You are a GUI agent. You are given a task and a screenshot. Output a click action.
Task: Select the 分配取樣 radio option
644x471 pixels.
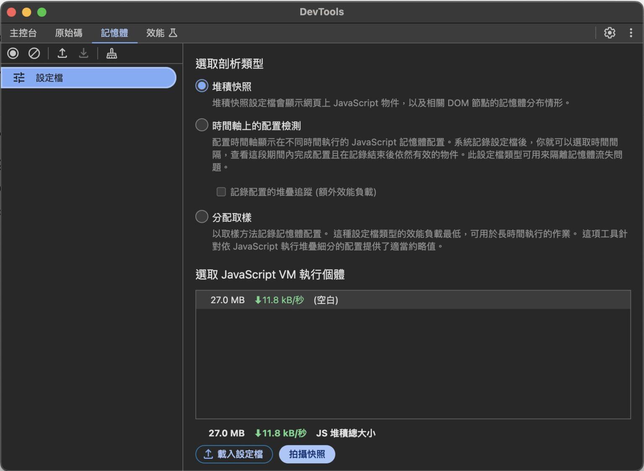point(202,217)
